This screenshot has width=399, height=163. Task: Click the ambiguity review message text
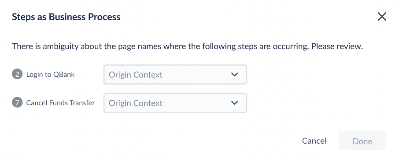tap(187, 46)
